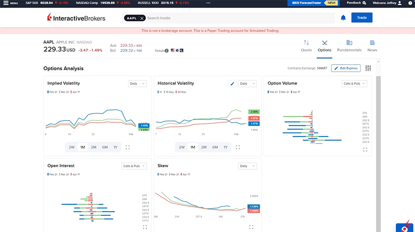The image size is (415, 232).
Task: Open the hamburger MENU icon
Action: (x=6, y=3)
